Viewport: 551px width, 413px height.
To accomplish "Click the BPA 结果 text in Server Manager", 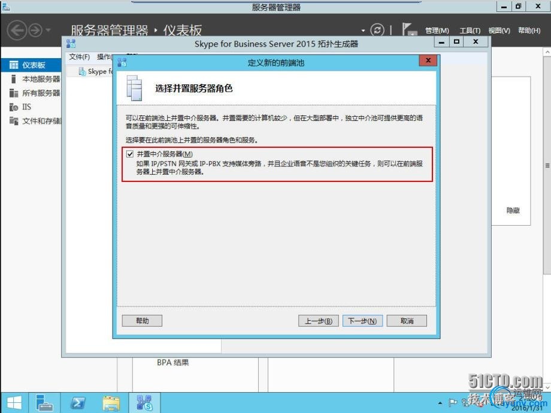I will [x=173, y=363].
